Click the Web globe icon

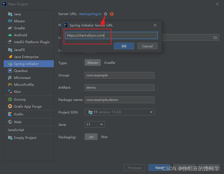click(x=10, y=122)
